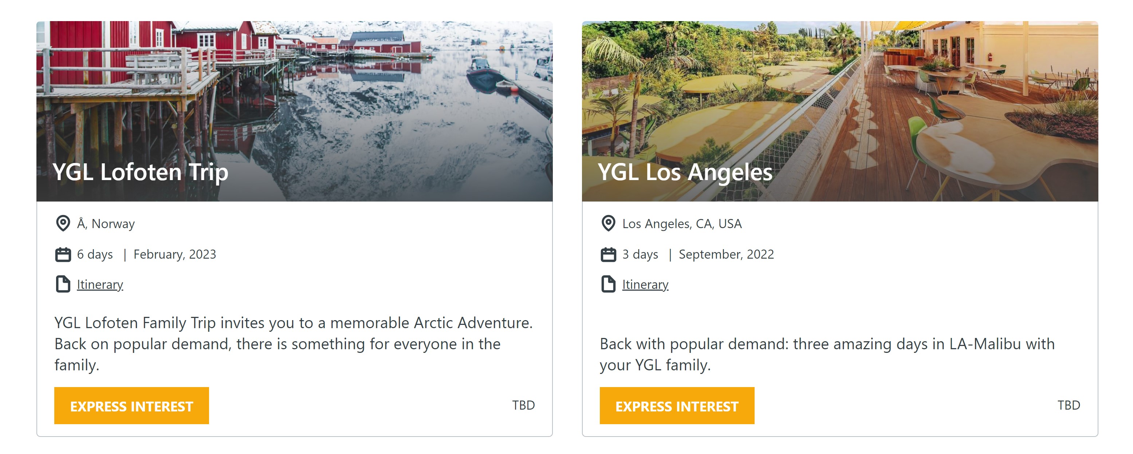Click the Lofoten Family Trip description paragraph

pos(294,344)
